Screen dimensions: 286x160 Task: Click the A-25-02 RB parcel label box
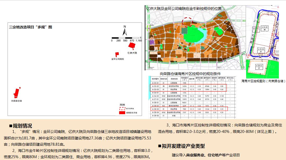265,28
